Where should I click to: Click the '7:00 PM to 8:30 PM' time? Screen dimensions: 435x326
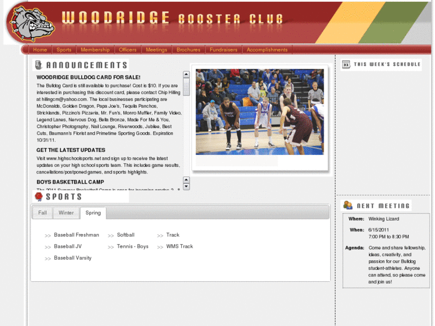(389, 237)
